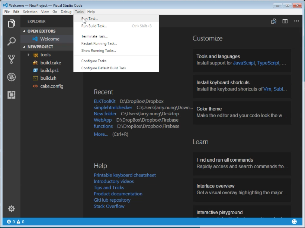Choose Run Task... from the Tasks menu
Viewport: 305px width, 228px height.
tap(116, 19)
